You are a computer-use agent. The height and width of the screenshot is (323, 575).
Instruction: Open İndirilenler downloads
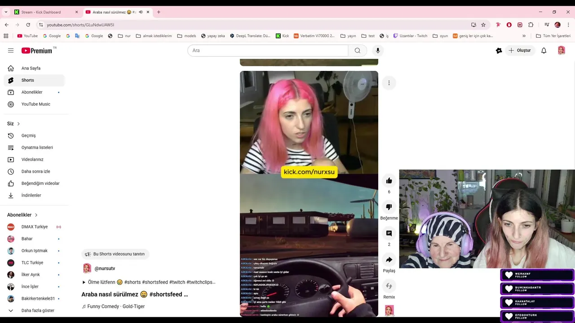pos(34,195)
